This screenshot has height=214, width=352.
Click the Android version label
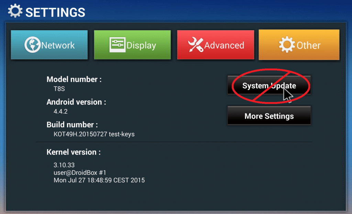click(76, 102)
